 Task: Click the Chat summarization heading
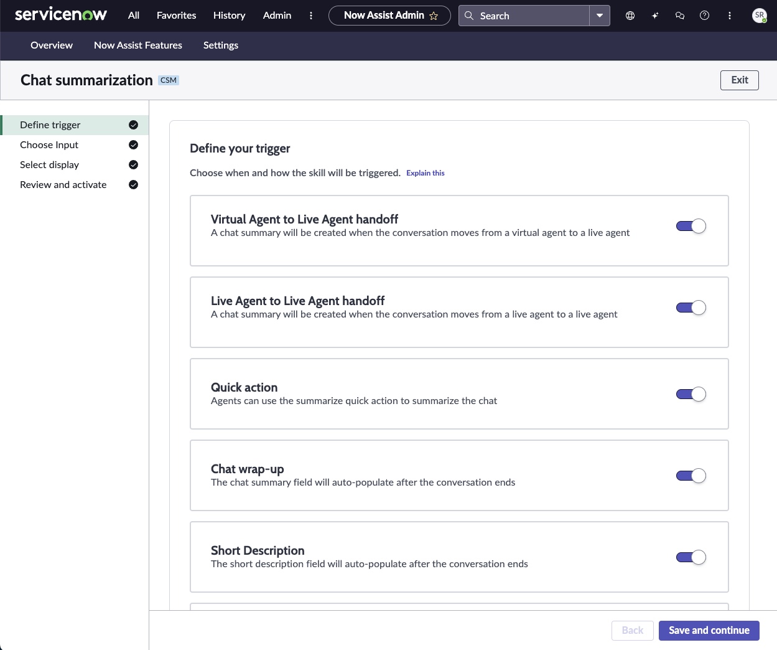coord(86,80)
